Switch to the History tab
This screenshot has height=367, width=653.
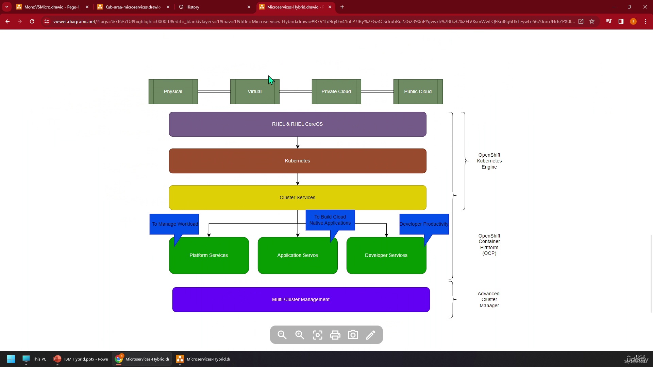[214, 7]
